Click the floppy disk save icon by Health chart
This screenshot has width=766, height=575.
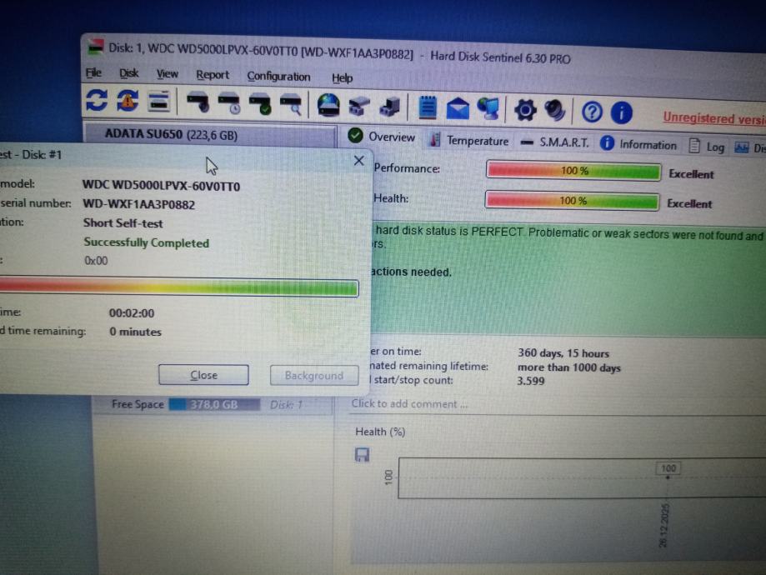(362, 455)
